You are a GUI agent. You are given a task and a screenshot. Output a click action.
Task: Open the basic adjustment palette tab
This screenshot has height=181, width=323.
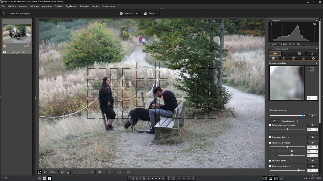(274, 58)
